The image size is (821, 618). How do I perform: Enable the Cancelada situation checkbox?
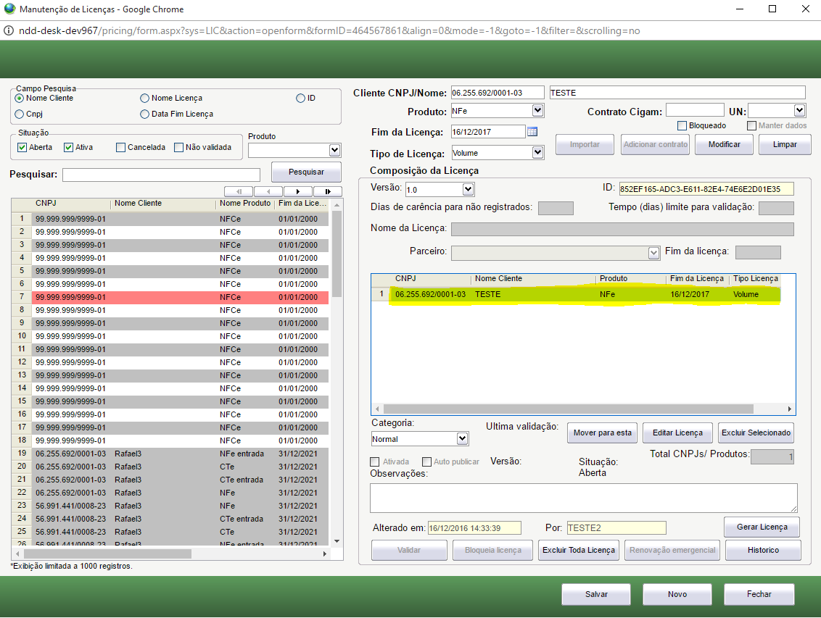(x=120, y=148)
